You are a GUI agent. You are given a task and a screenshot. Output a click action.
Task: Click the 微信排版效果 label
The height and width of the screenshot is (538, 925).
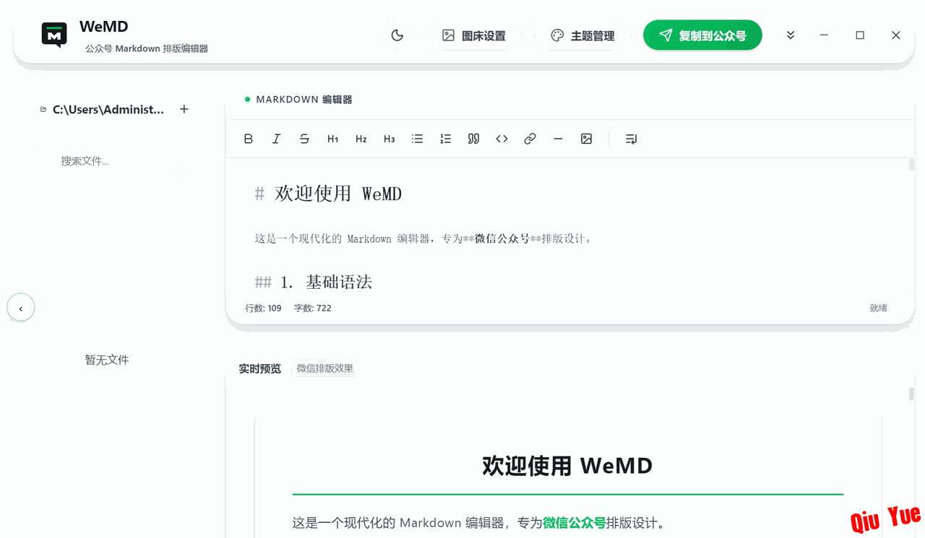pyautogui.click(x=325, y=368)
